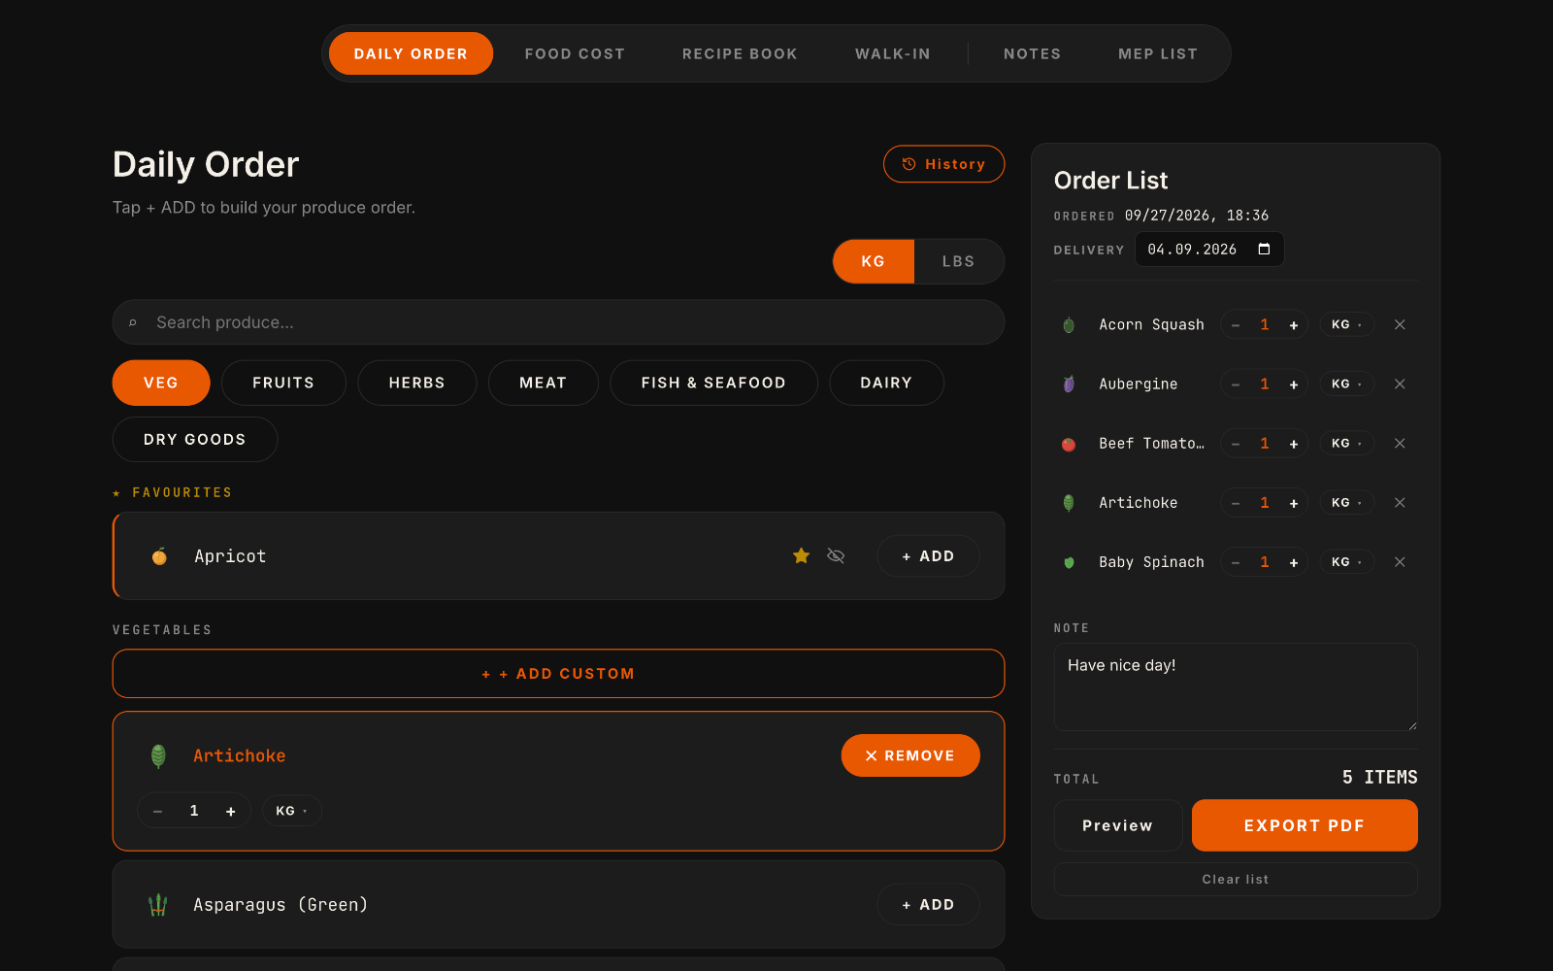
Task: Export the order as PDF
Action: click(1305, 825)
